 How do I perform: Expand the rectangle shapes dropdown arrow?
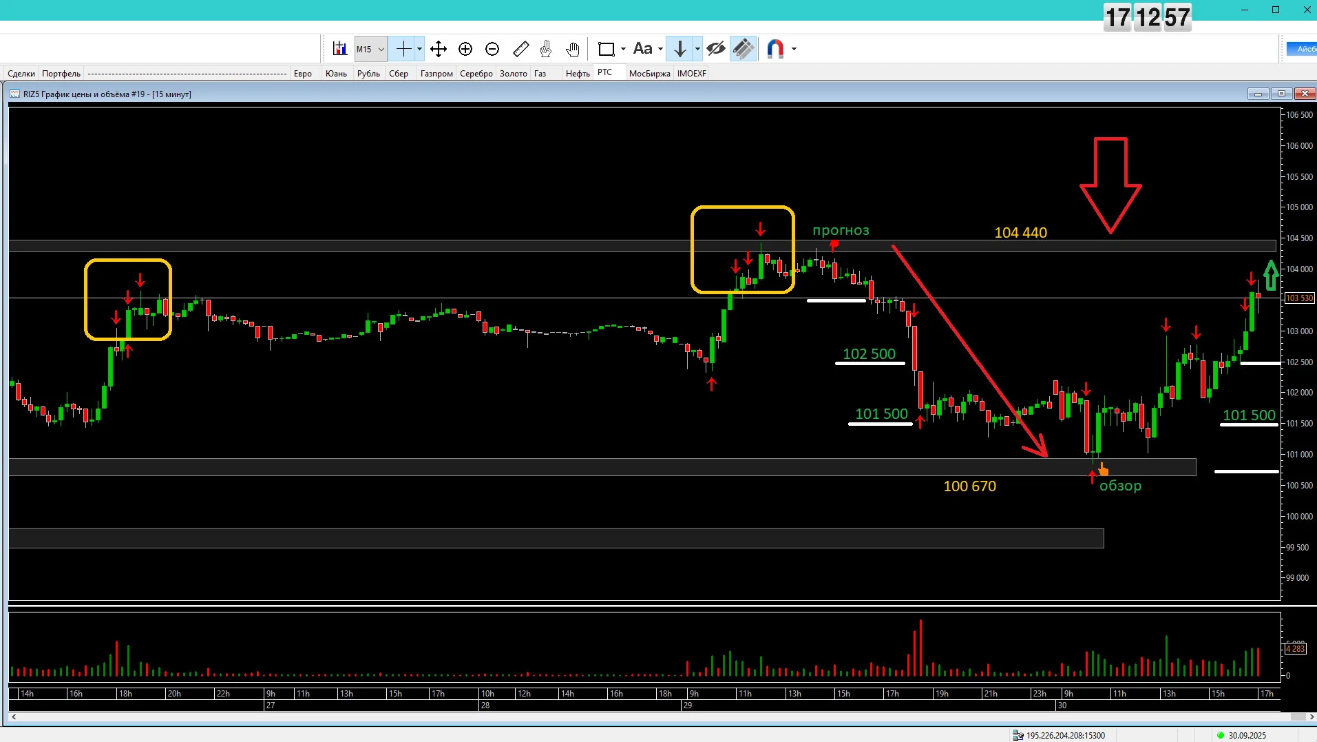[623, 49]
